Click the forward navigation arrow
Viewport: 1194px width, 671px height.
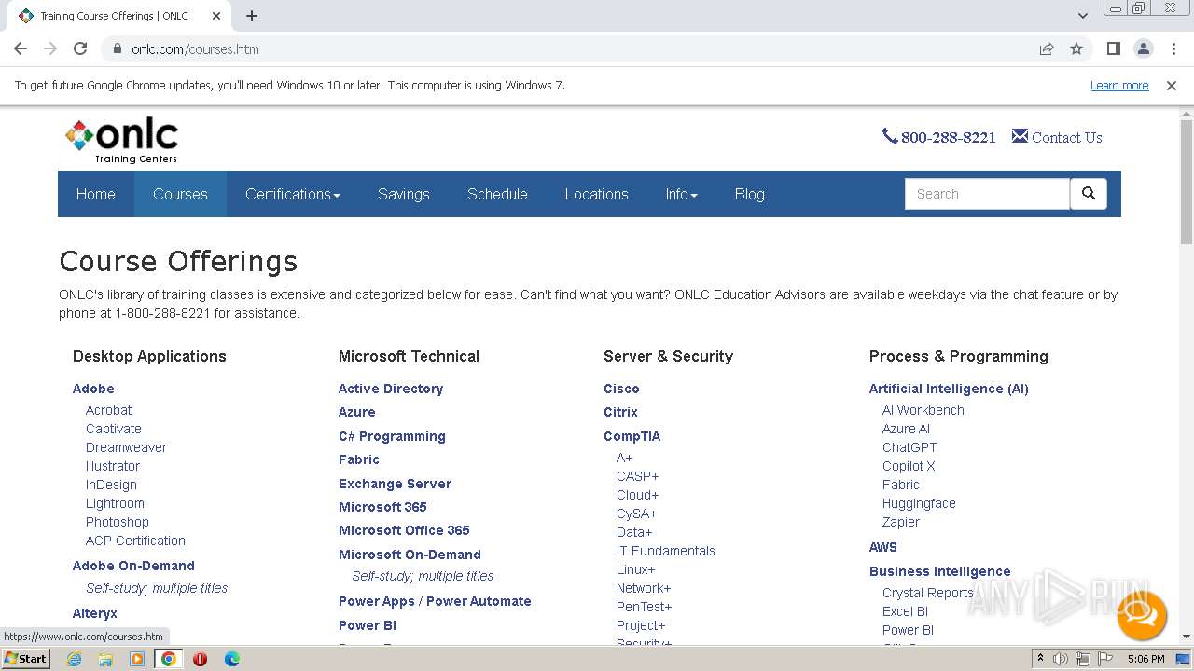point(50,48)
